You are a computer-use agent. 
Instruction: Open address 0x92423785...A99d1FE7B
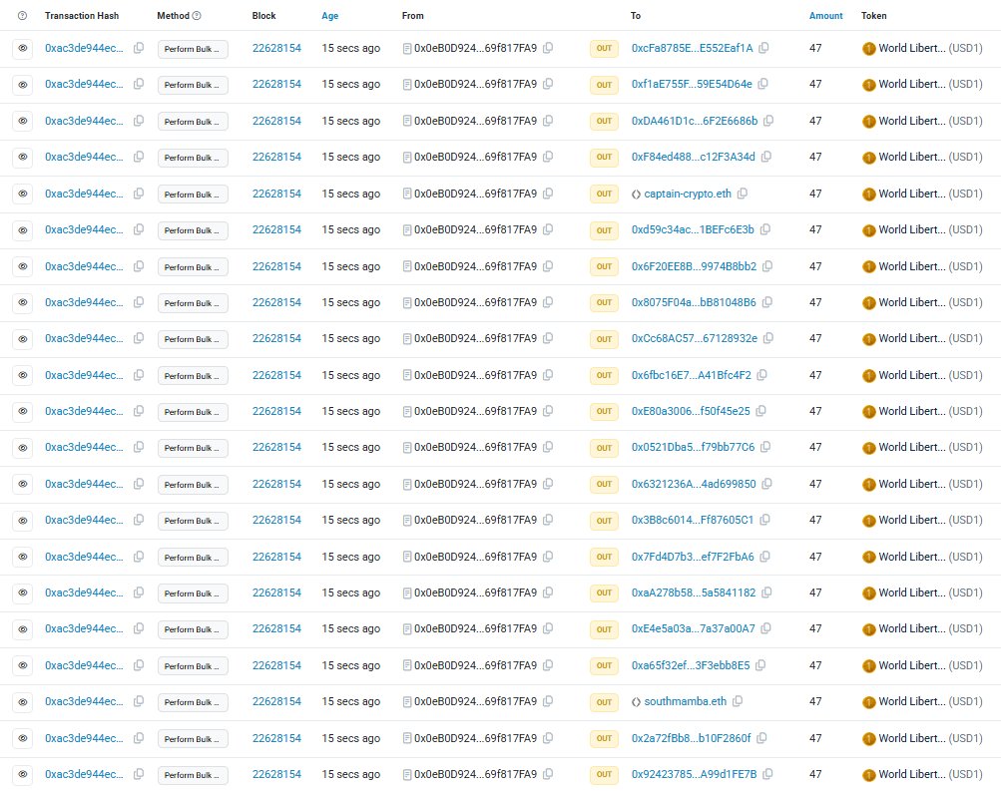(x=694, y=774)
